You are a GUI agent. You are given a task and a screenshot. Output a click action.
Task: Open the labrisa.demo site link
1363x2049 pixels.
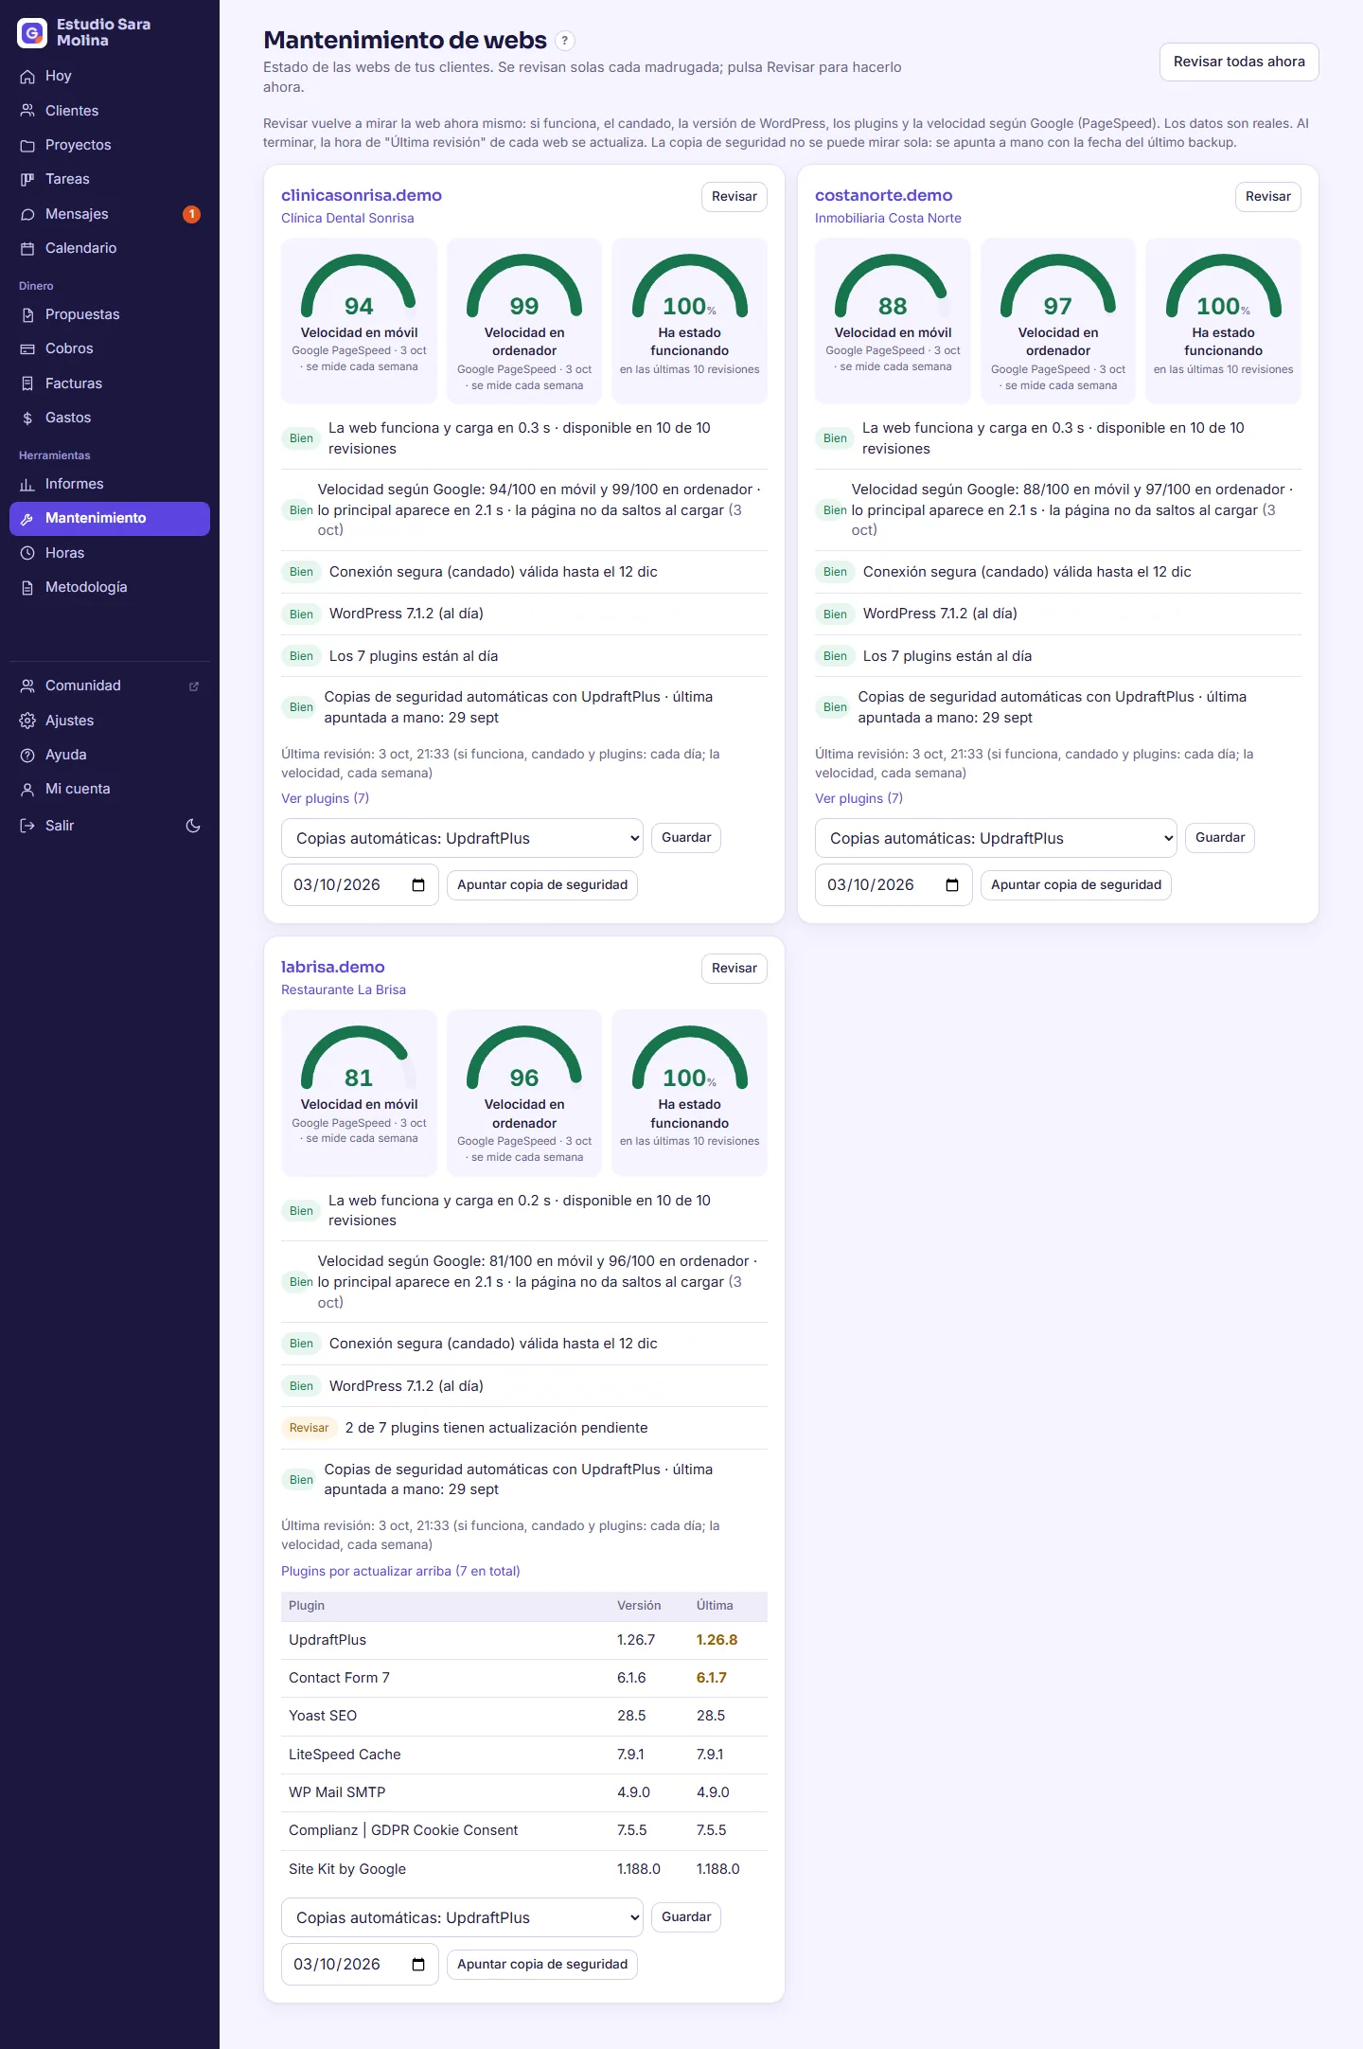[x=332, y=967]
